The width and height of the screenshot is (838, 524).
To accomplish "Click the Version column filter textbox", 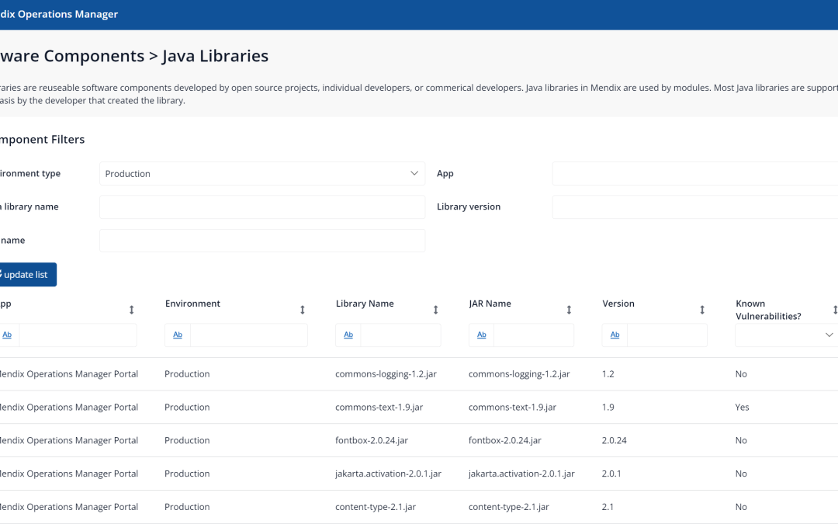I will coord(667,335).
